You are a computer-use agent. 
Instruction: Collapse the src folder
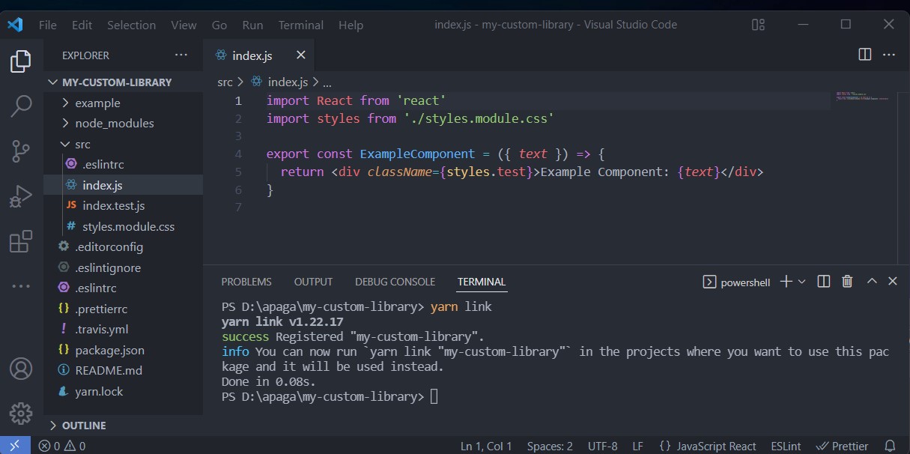[123, 144]
